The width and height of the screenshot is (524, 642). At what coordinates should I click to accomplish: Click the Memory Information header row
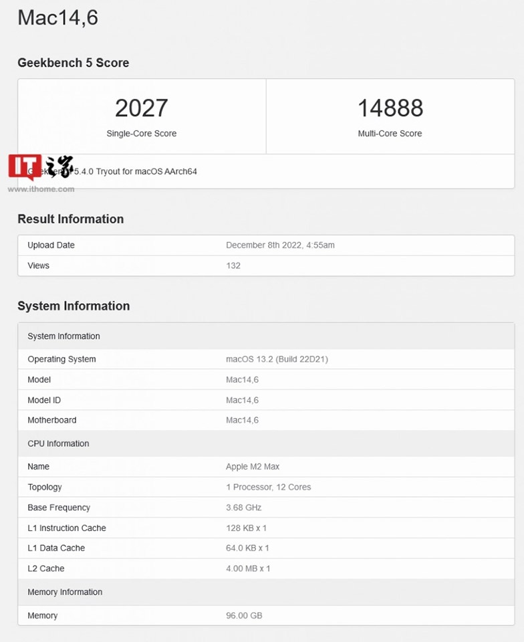click(266, 592)
